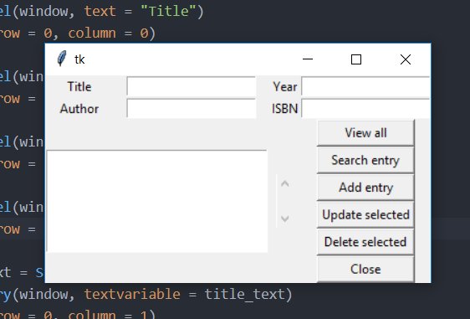This screenshot has width=470, height=319.
Task: Focus the Title input field
Action: tap(192, 86)
